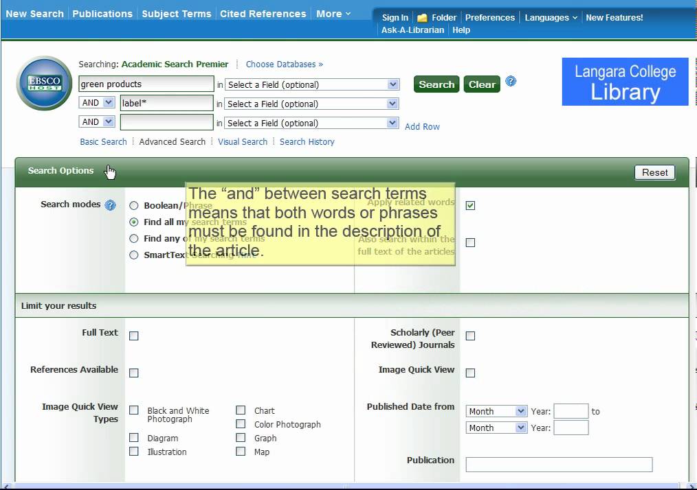
Task: Click the start Year field
Action: pyautogui.click(x=571, y=412)
